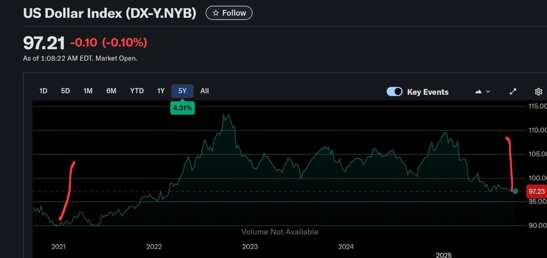Click the 2022 x-axis year label
Screen dimensions: 547x258
(154, 247)
